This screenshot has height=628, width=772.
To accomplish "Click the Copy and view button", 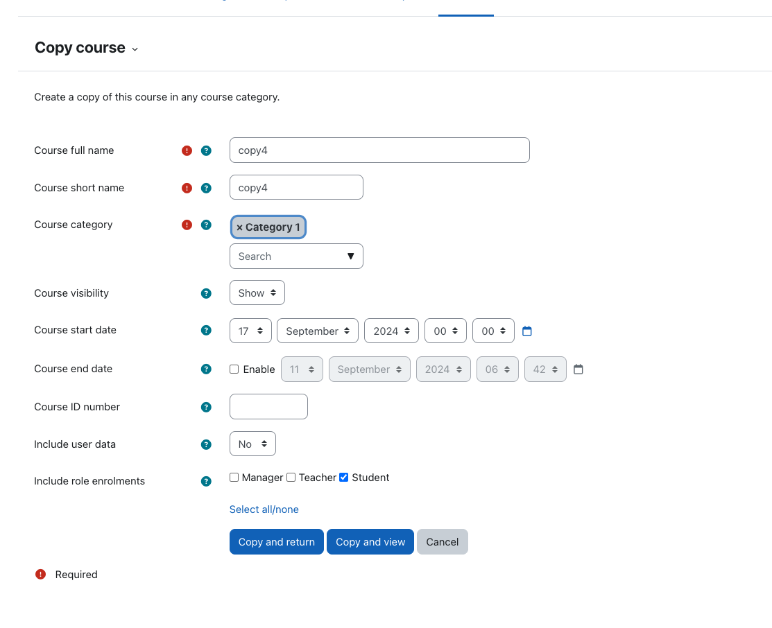I will tap(370, 542).
